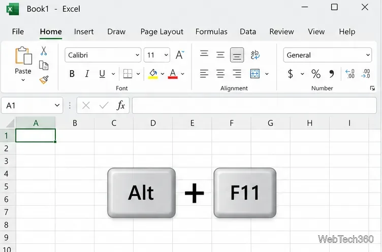
Task: Open the Paste options dropdown arrow
Action: [23, 80]
